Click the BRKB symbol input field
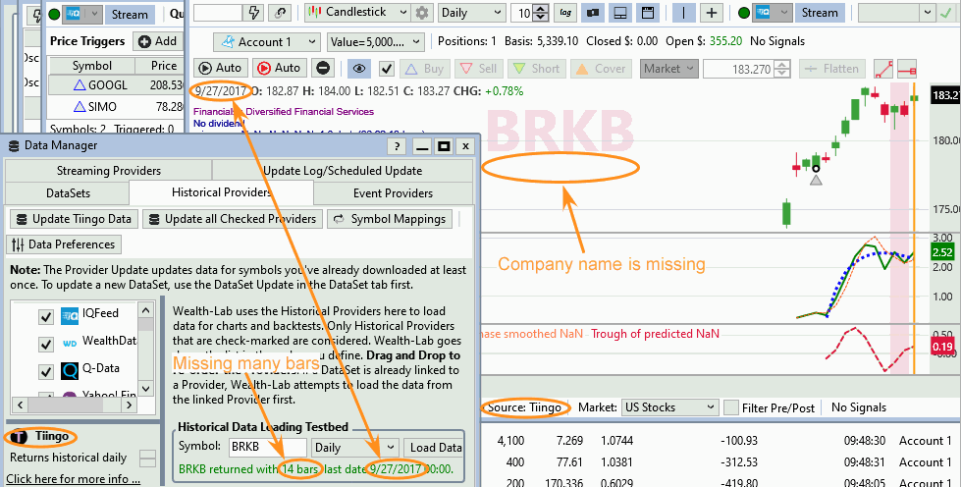The image size is (961, 487). pyautogui.click(x=265, y=447)
